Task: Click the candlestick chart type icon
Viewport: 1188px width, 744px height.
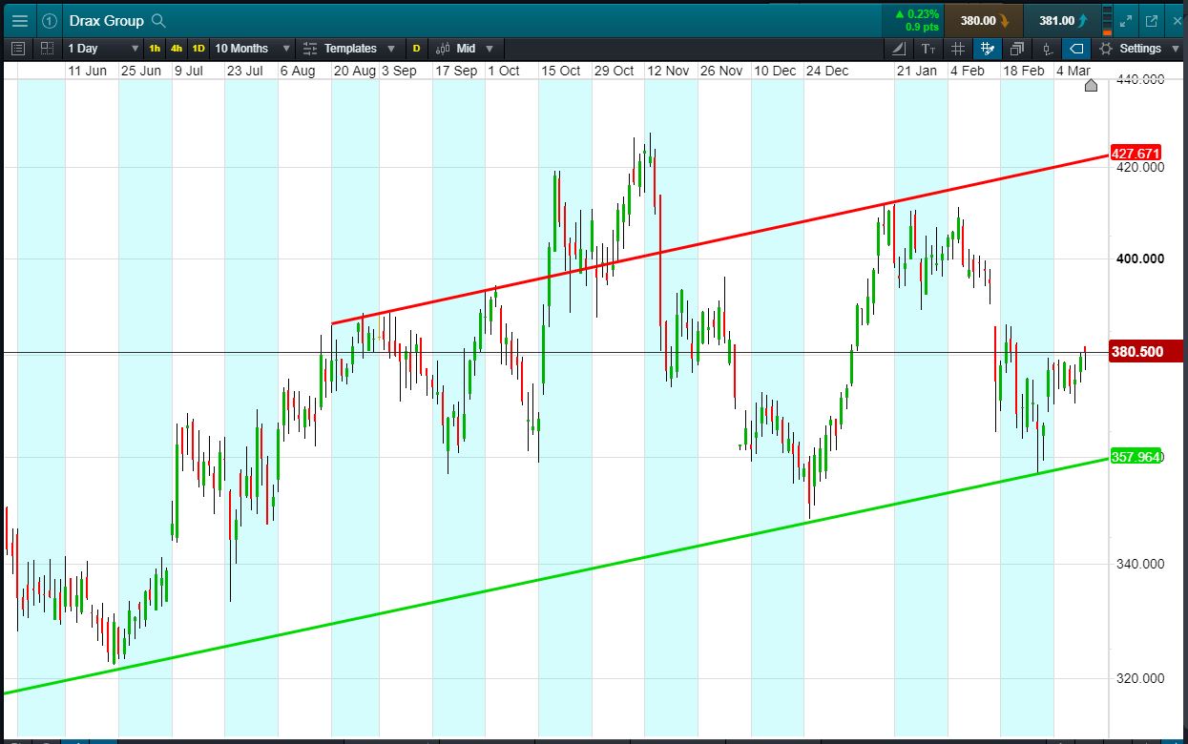Action: (x=444, y=48)
